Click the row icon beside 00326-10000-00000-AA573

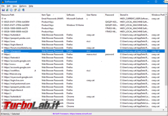[2, 28]
